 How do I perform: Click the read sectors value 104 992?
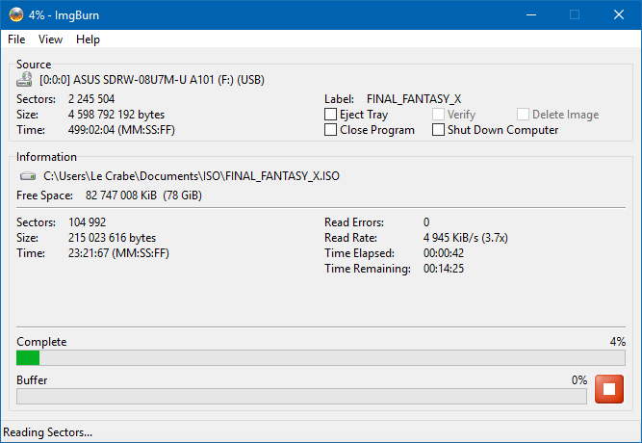point(88,222)
